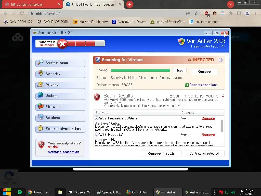Open the tab search dropdown
261x196 pixels.
[x=230, y=4]
